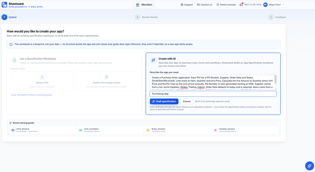Click the List_Customers list icon
The image size is (315, 172).
coord(80,130)
